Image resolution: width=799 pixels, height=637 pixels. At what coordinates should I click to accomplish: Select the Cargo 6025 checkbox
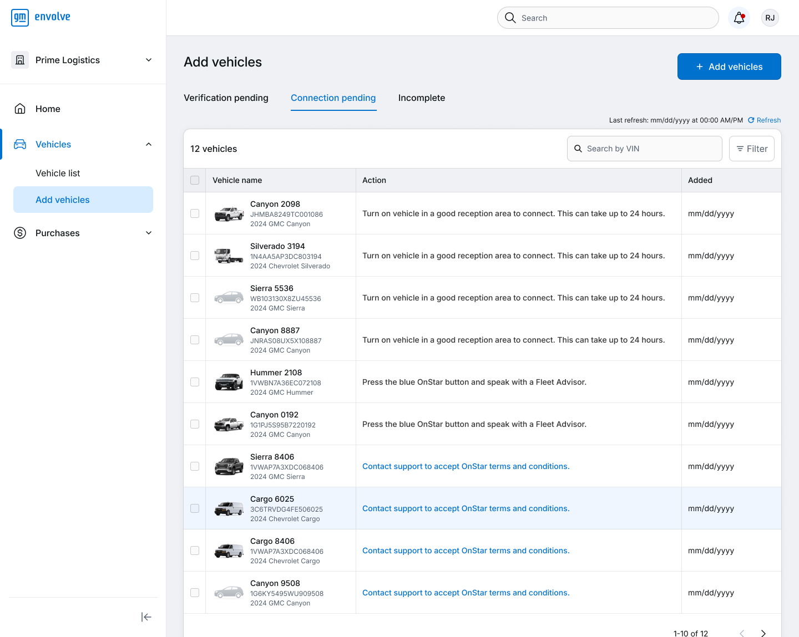[195, 508]
